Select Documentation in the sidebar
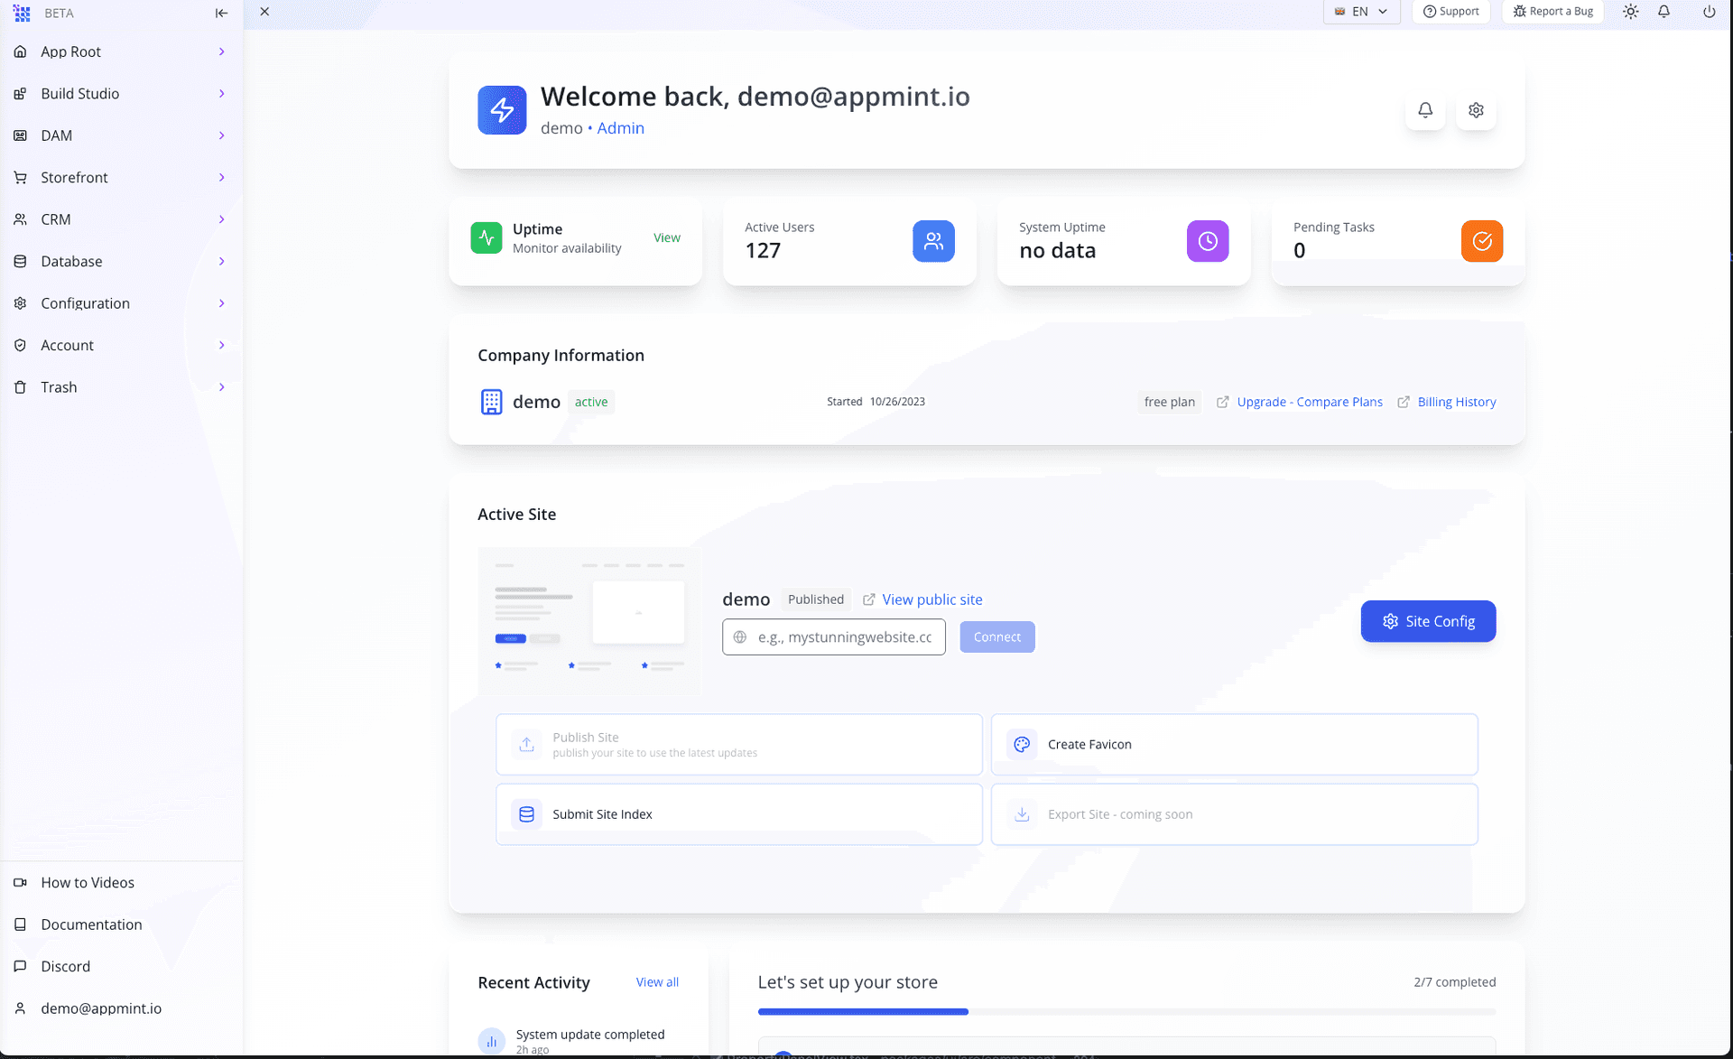 pos(91,924)
